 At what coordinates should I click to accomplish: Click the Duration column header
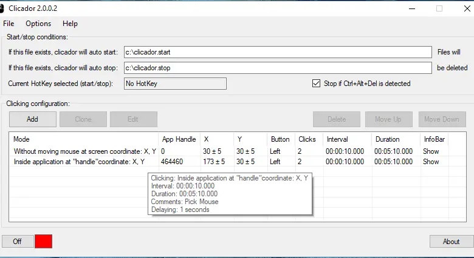tap(396, 139)
